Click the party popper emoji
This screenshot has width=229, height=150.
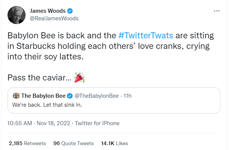[x=79, y=77]
